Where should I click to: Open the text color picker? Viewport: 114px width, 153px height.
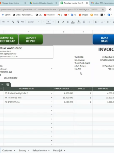tap(73, 22)
